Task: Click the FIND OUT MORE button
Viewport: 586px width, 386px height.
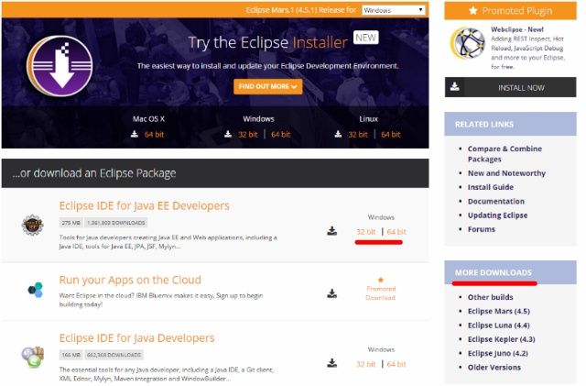Action: pyautogui.click(x=267, y=86)
